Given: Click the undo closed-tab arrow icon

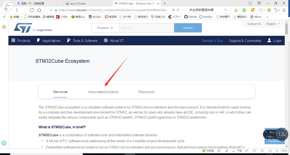Looking at the screenshot, I should (276, 10).
